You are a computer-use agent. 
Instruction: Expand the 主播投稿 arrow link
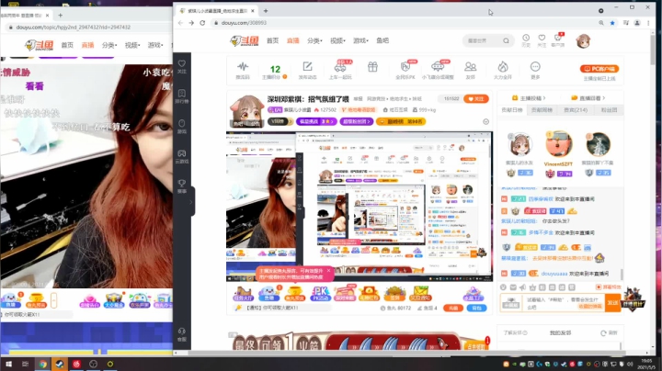click(x=529, y=98)
